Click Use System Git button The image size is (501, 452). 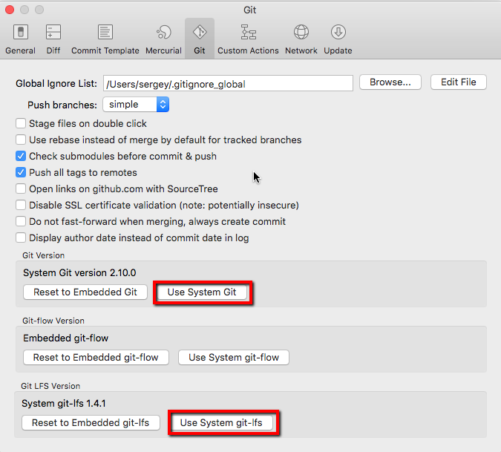pos(202,292)
